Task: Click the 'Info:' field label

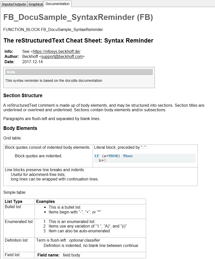Action: (x=9, y=52)
